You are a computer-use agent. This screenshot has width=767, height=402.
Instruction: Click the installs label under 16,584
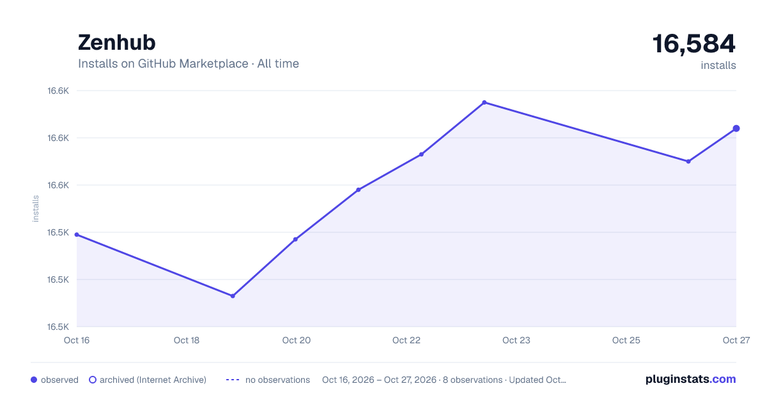(x=718, y=65)
